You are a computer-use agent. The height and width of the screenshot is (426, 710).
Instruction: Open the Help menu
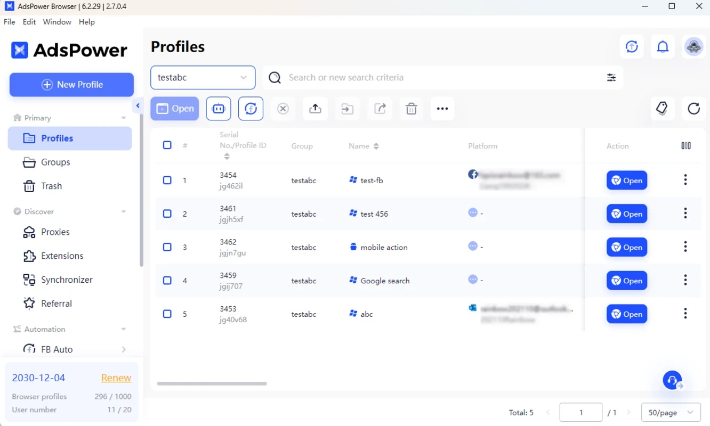87,22
